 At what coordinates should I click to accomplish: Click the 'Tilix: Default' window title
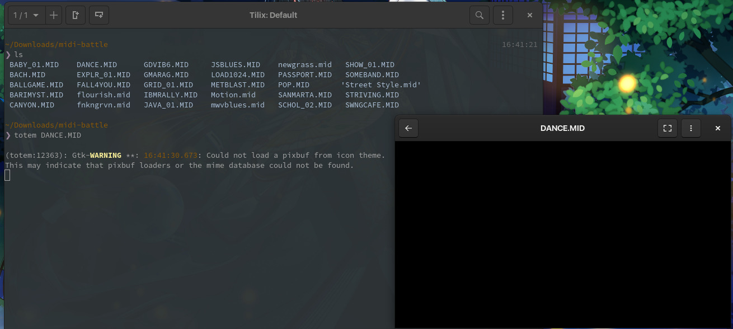click(274, 15)
